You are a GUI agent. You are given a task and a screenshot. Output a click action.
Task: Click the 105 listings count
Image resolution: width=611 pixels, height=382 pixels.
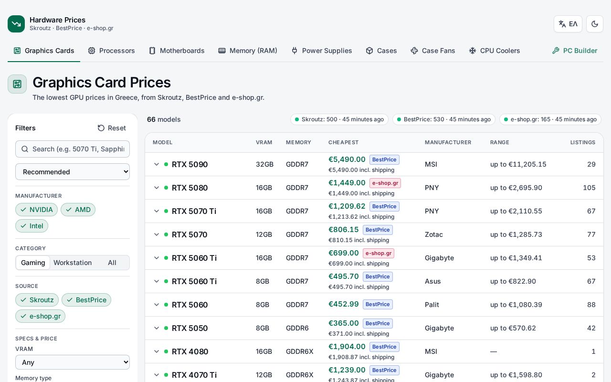tap(589, 188)
